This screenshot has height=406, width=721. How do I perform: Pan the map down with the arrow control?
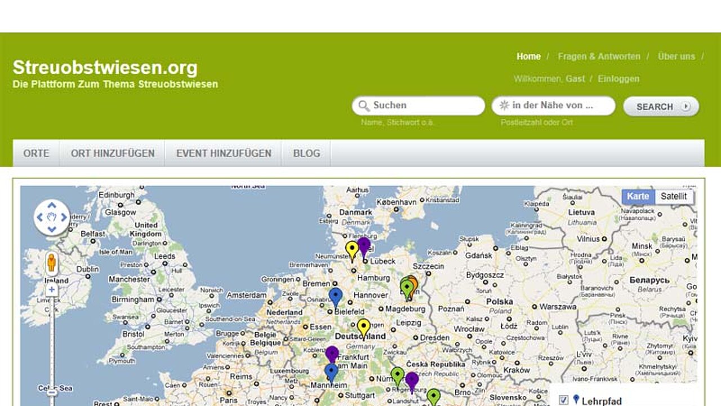(x=52, y=228)
